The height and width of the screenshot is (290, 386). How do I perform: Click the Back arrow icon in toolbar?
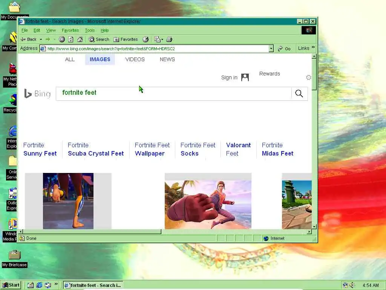[23, 39]
